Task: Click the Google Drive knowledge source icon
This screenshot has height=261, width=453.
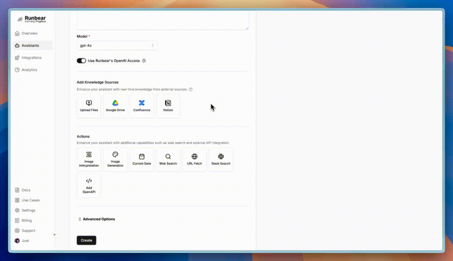Action: tap(115, 106)
